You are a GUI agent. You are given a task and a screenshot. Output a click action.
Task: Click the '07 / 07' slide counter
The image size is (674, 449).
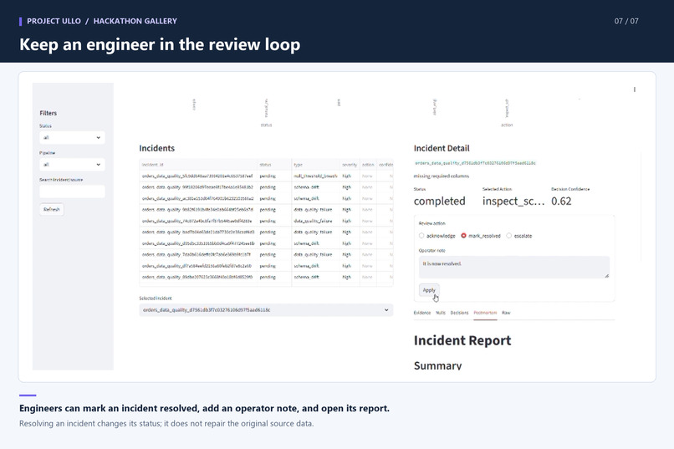pos(626,21)
